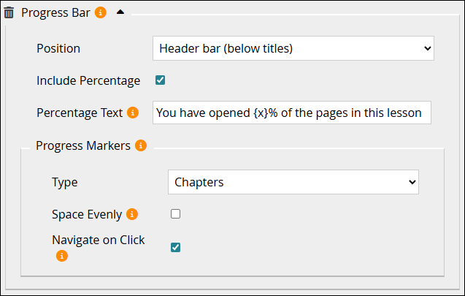Open the Position dropdown

[293, 48]
